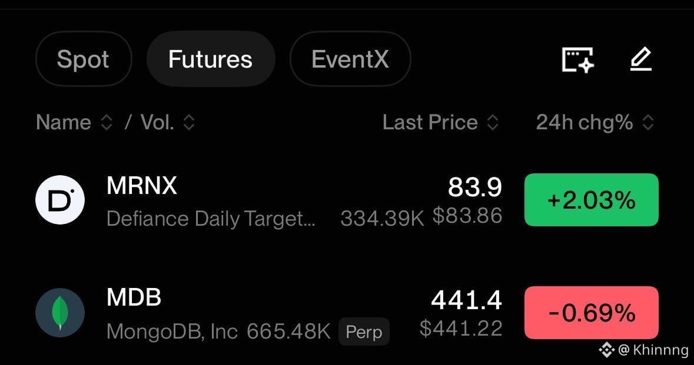Click the Perp tag on MDB
Image resolution: width=694 pixels, height=365 pixels.
[x=364, y=331]
